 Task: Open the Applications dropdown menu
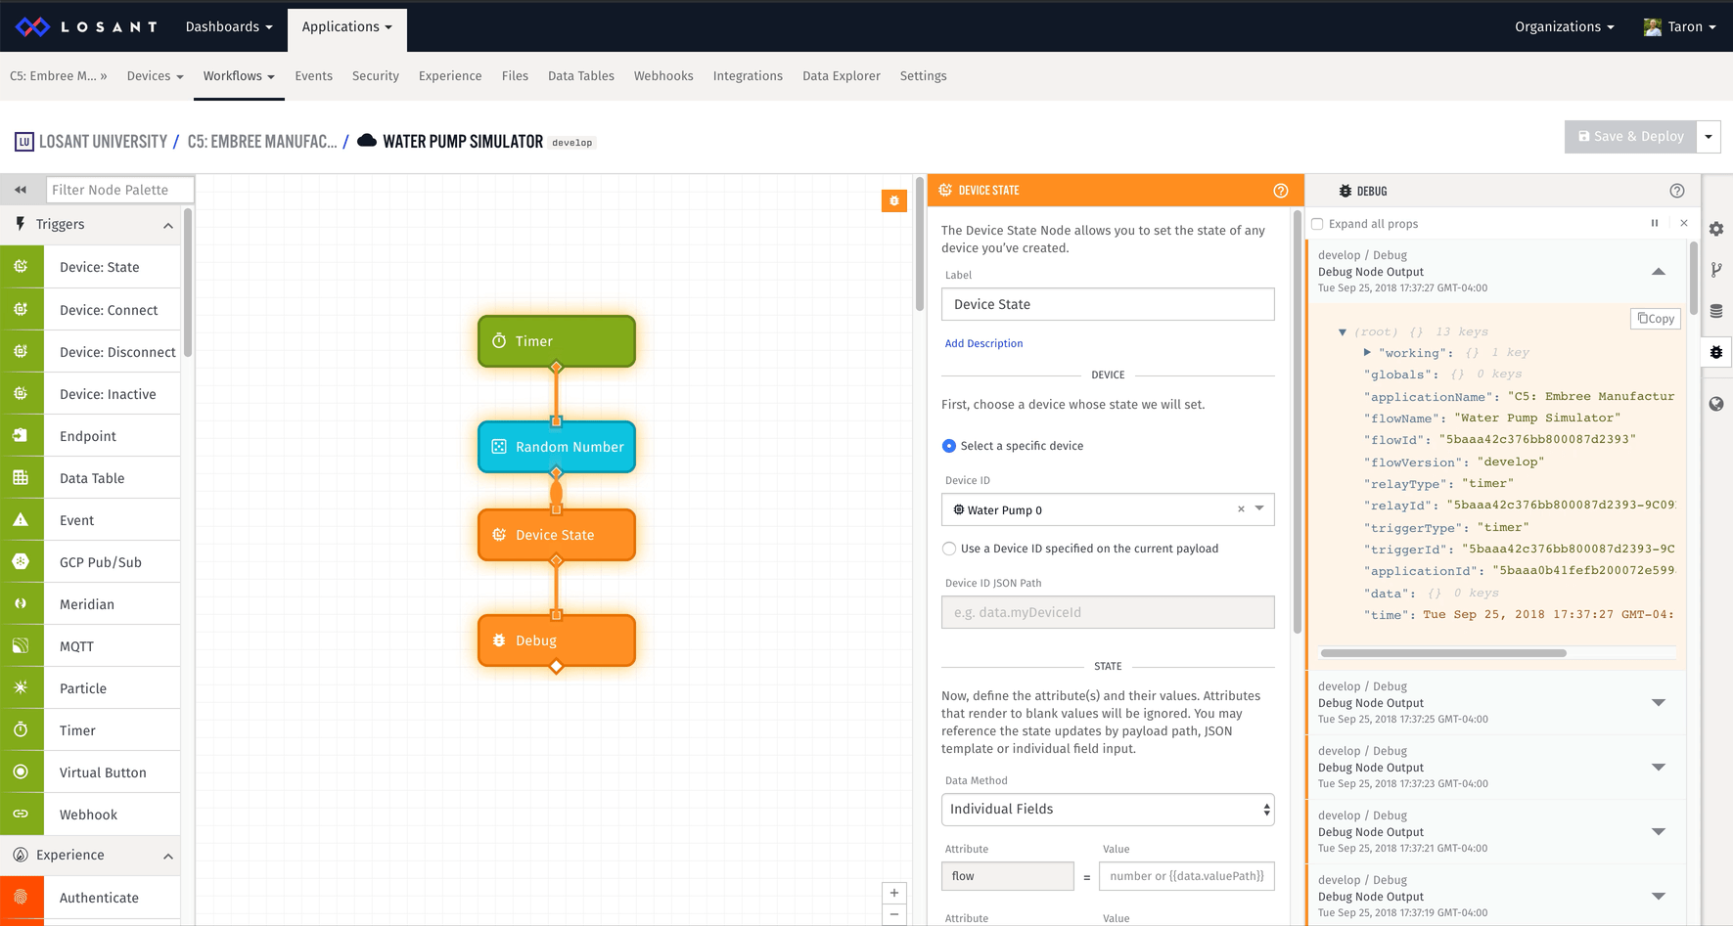[346, 26]
